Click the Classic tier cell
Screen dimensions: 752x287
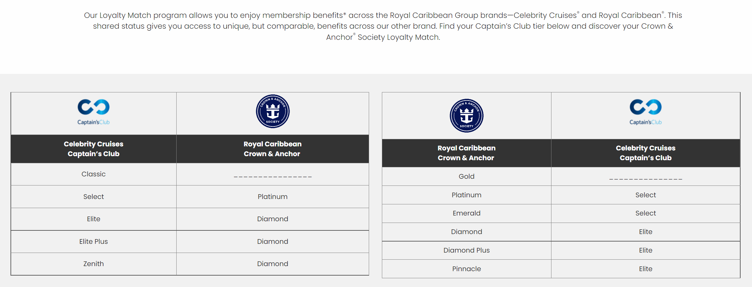coord(94,174)
